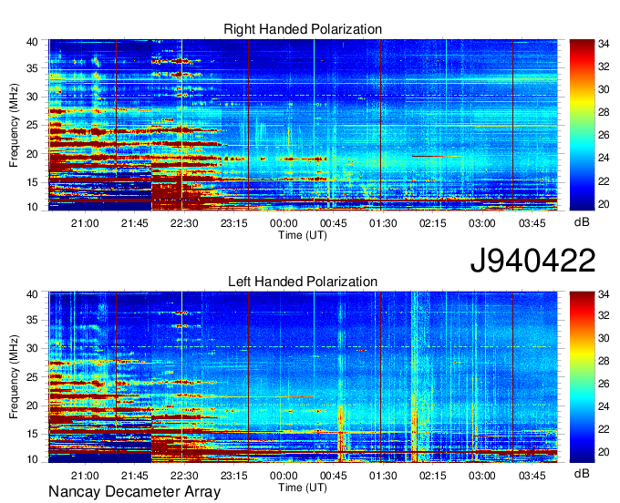Screen dimensions: 620x503
Task: Click the dB unit label beside top color bar
Action: (x=582, y=222)
